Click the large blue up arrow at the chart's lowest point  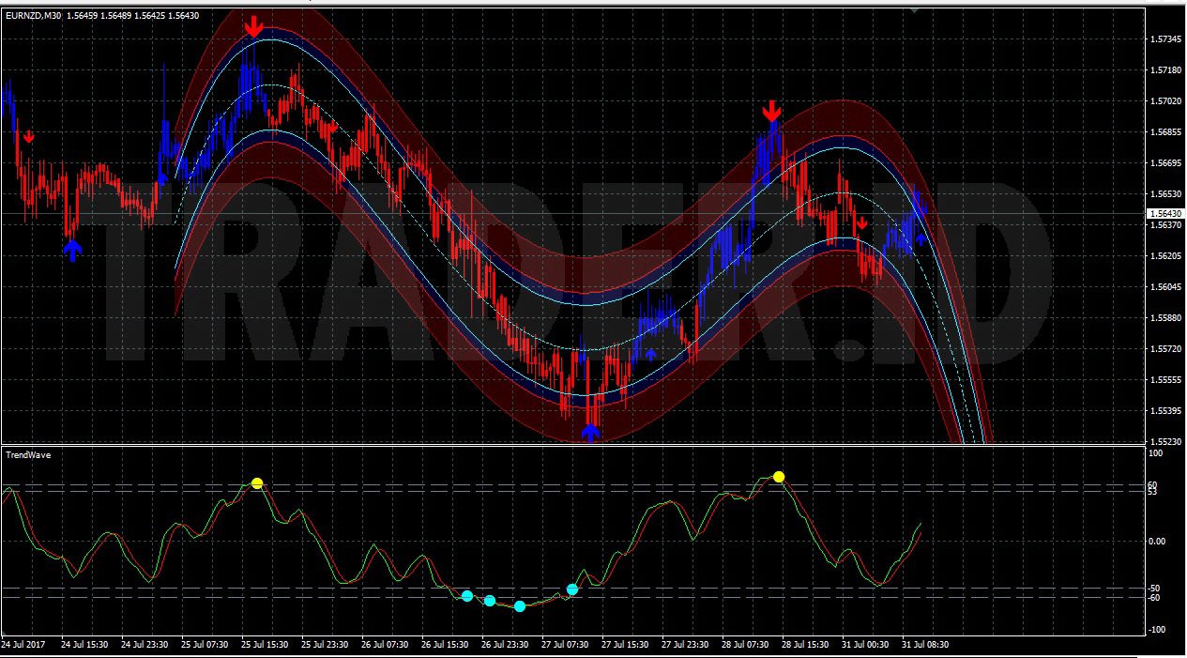pyautogui.click(x=589, y=431)
